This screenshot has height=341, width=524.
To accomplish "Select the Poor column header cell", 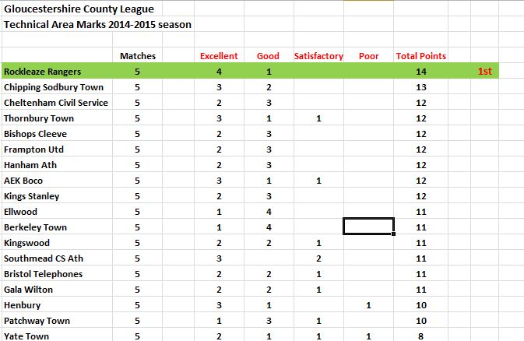I will click(368, 56).
